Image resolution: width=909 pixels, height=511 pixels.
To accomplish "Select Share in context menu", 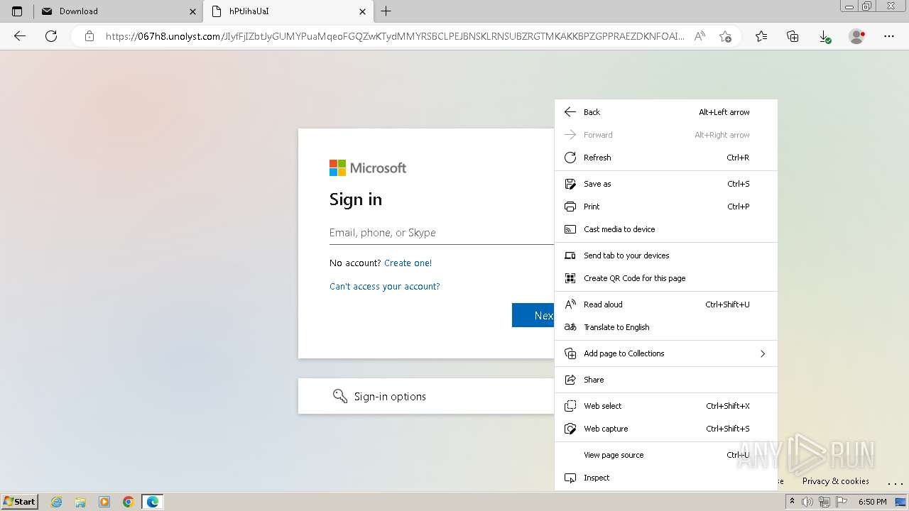I will click(666, 380).
